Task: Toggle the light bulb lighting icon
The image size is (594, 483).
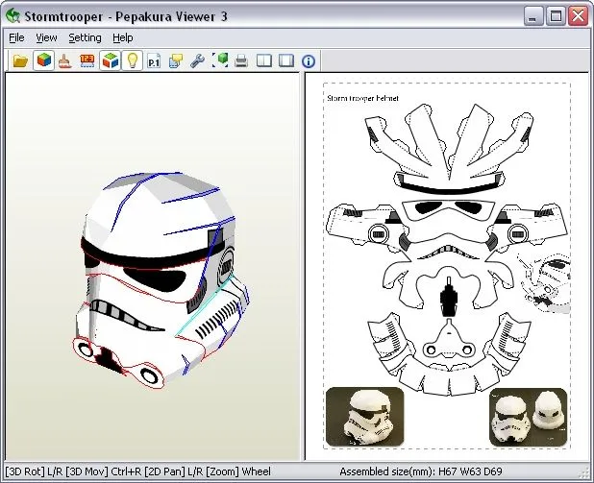Action: tap(132, 60)
